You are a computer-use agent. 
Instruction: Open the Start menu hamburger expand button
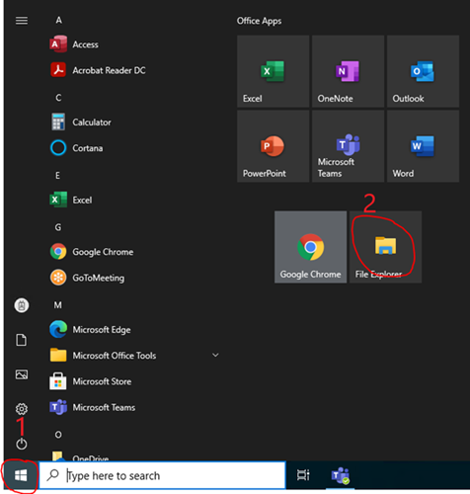pyautogui.click(x=22, y=21)
